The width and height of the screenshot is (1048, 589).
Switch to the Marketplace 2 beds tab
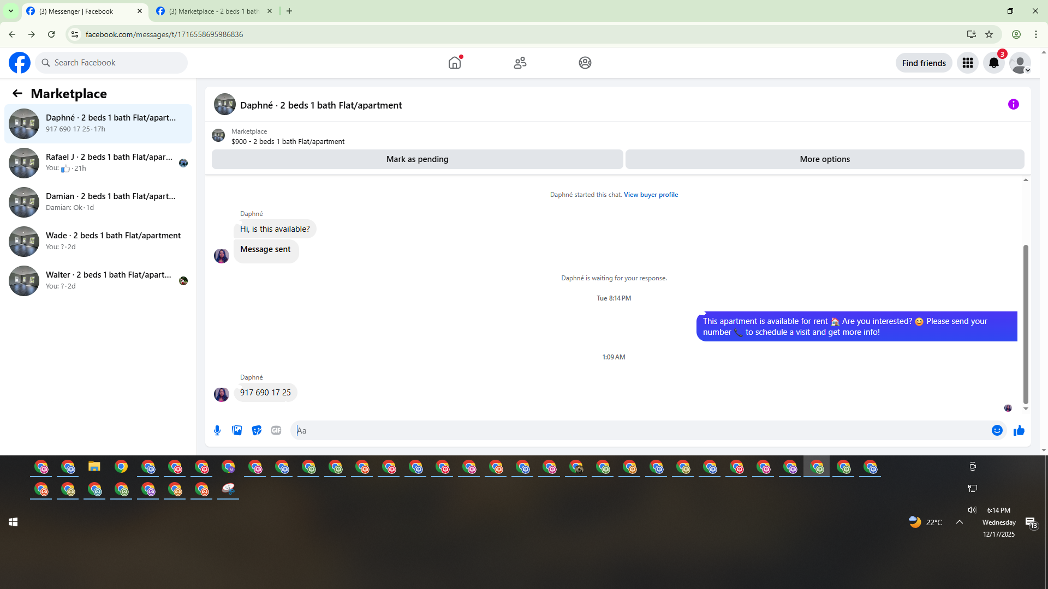pos(213,11)
